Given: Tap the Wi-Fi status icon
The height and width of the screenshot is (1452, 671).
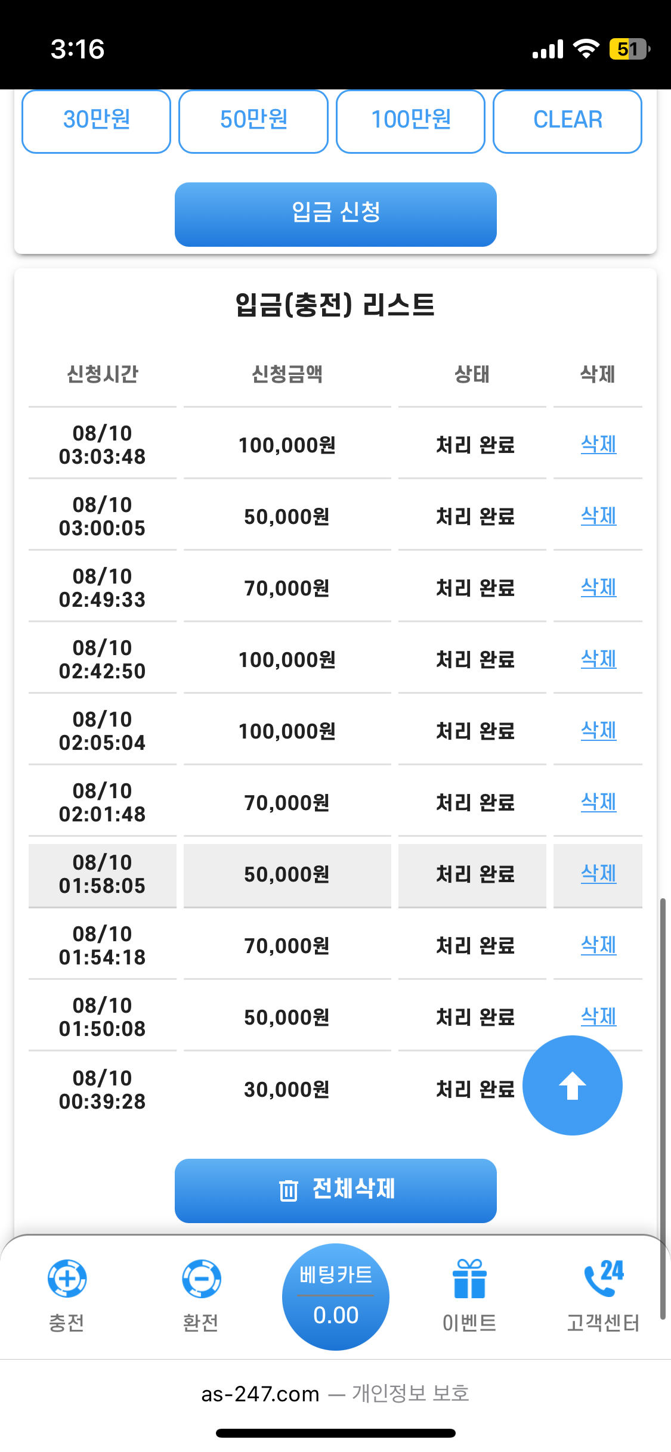Looking at the screenshot, I should coord(586,49).
